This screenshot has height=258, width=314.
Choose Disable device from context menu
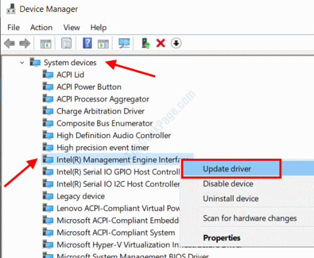(228, 184)
